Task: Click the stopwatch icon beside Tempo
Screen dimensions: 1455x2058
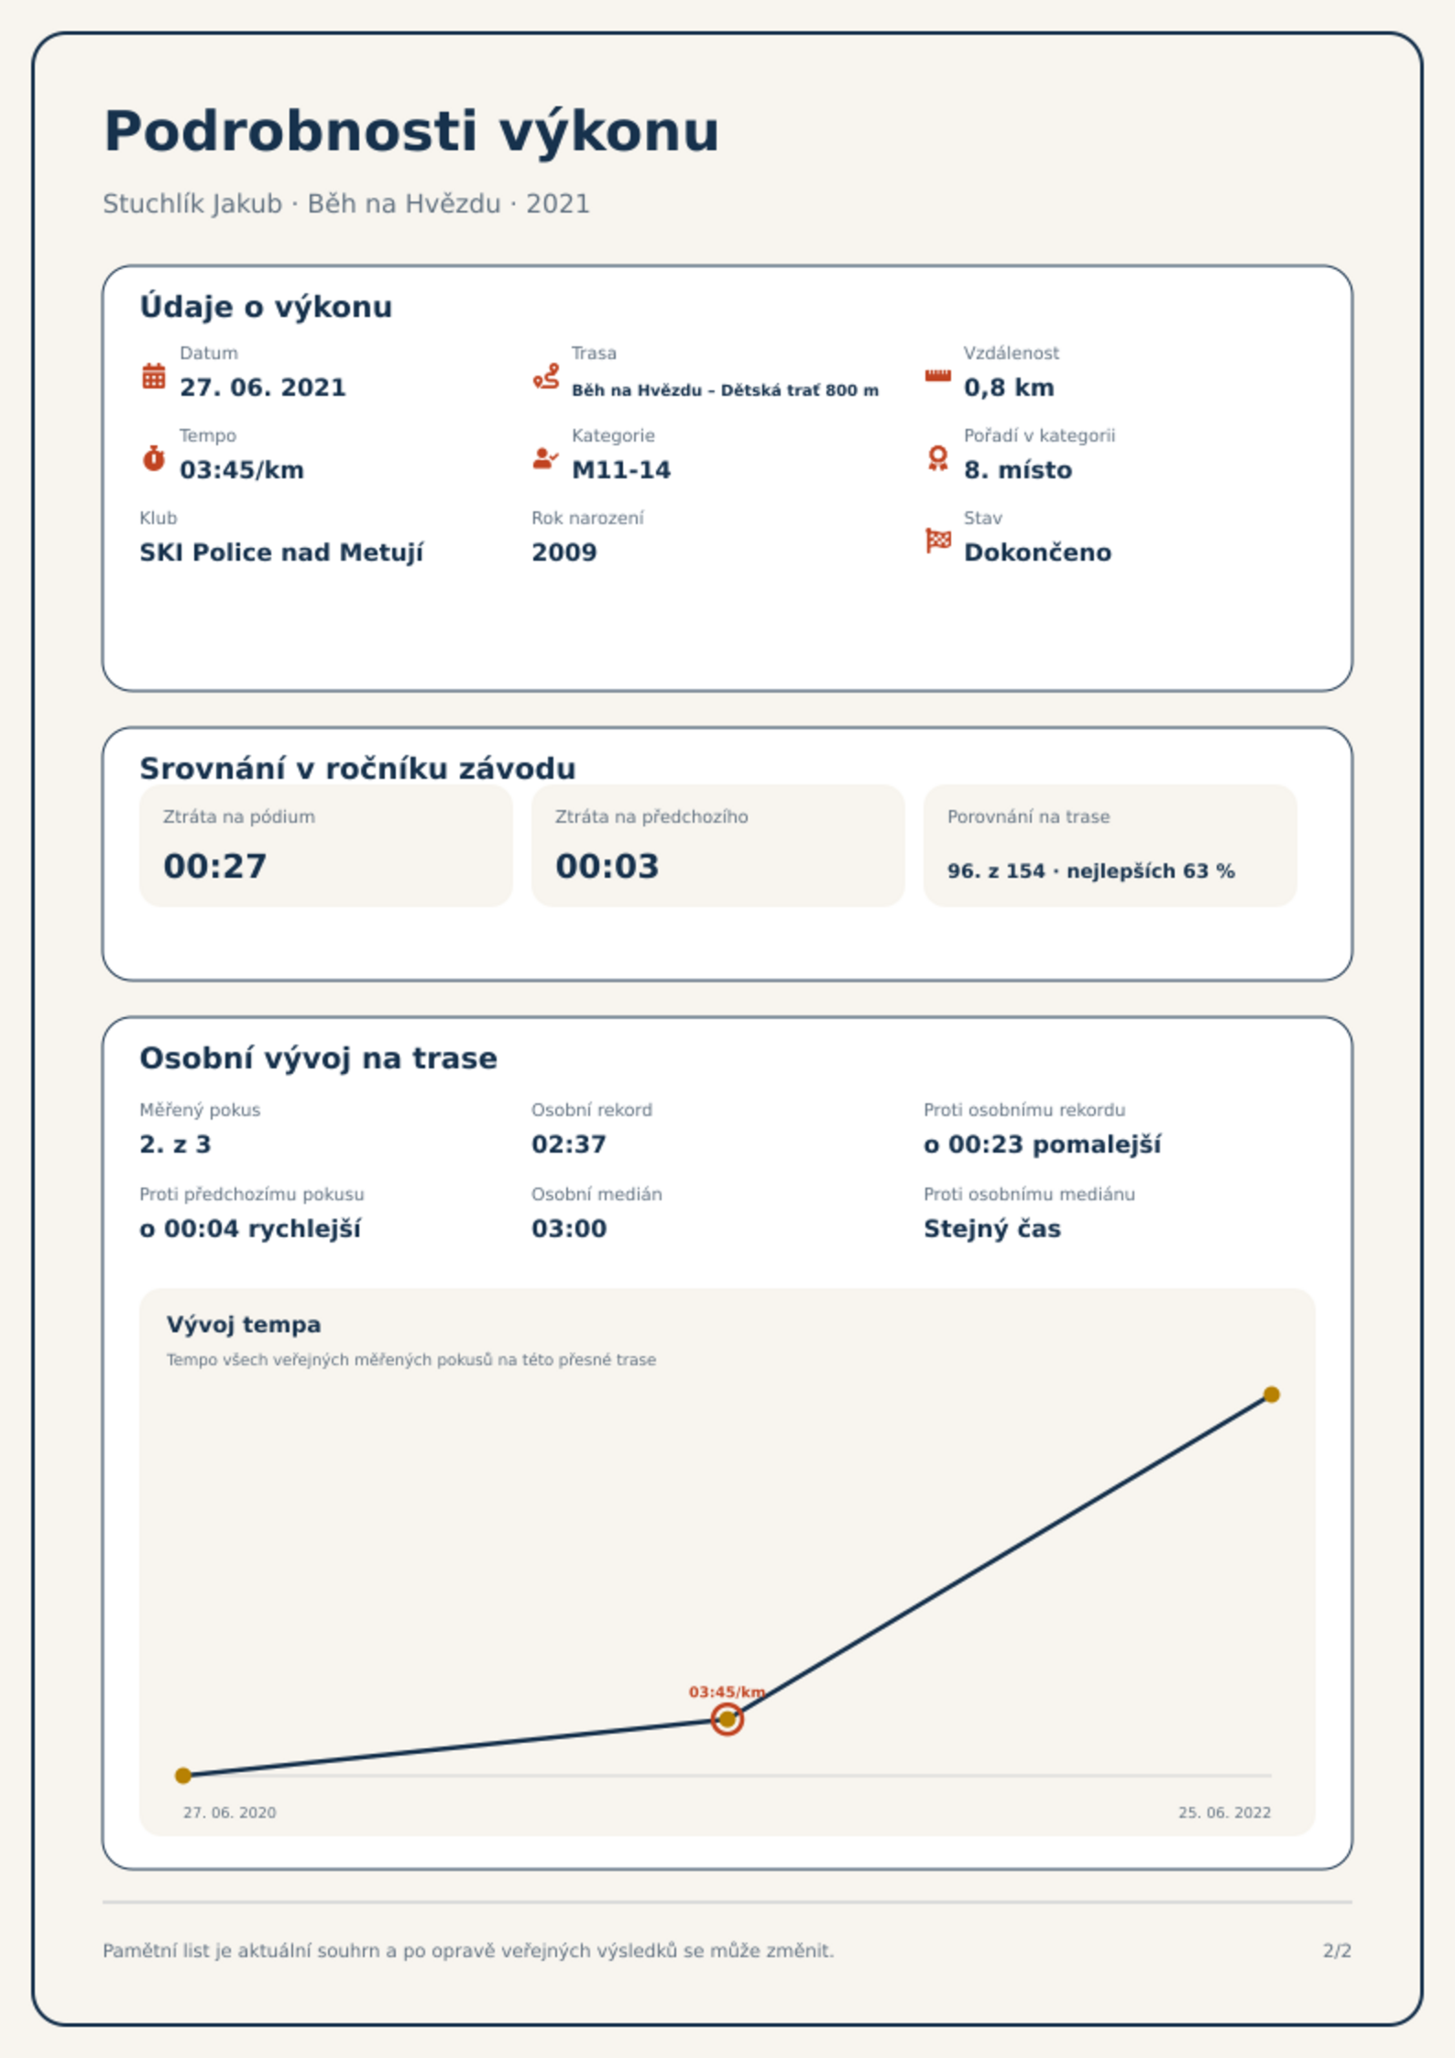Action: point(154,458)
